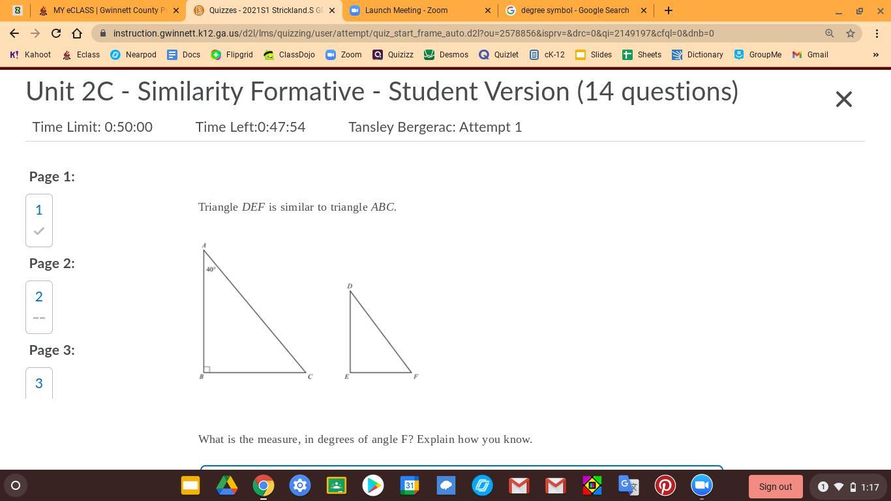The image size is (891, 501).
Task: Open the Eclass bookmark
Action: click(x=81, y=55)
